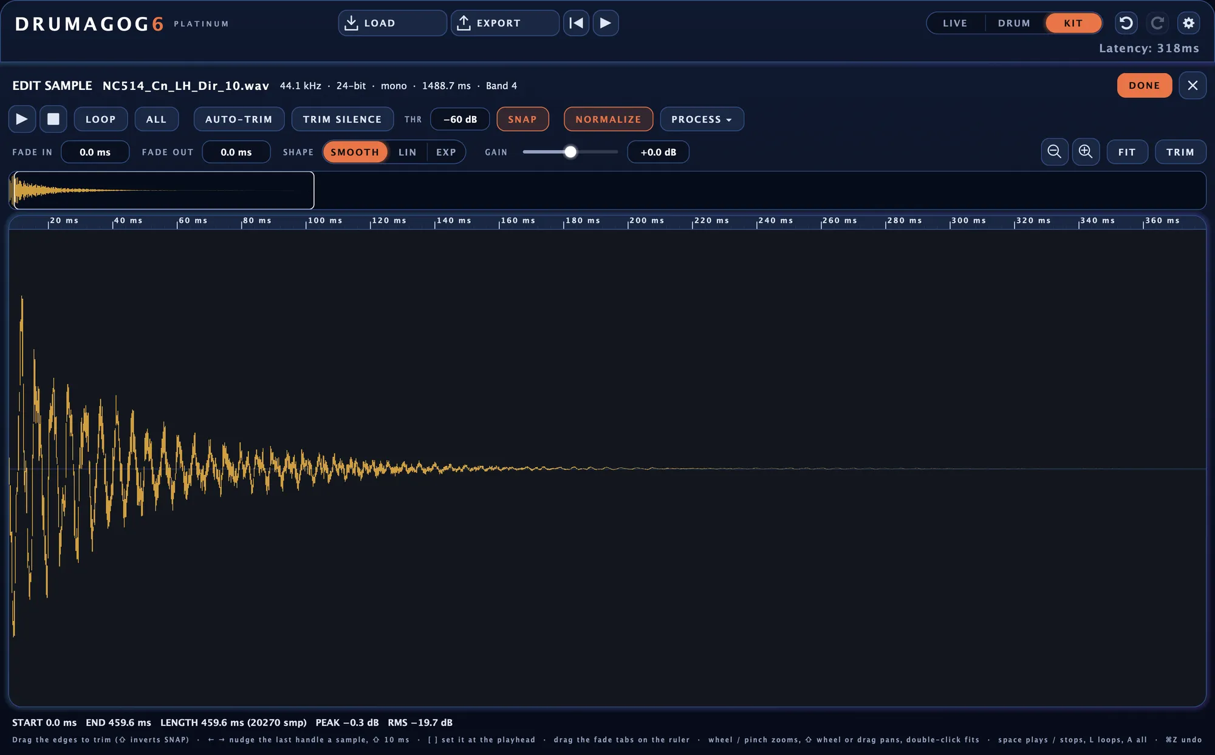Viewport: 1215px width, 755px height.
Task: Click the LOAD button label
Action: 380,23
